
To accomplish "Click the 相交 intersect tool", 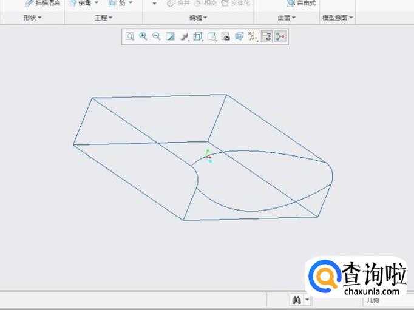I will (x=206, y=3).
